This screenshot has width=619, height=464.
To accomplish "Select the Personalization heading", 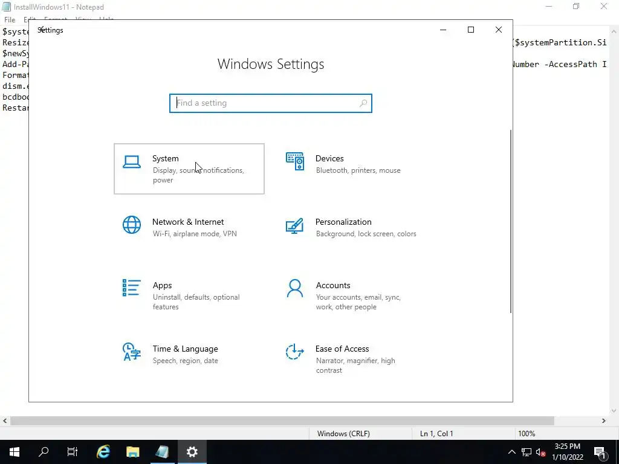I will coord(343,222).
